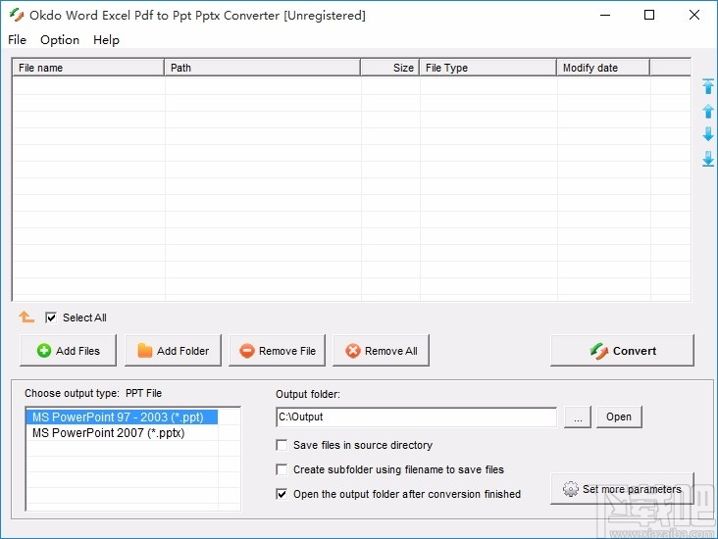Start conversion with the Convert button

click(x=622, y=351)
